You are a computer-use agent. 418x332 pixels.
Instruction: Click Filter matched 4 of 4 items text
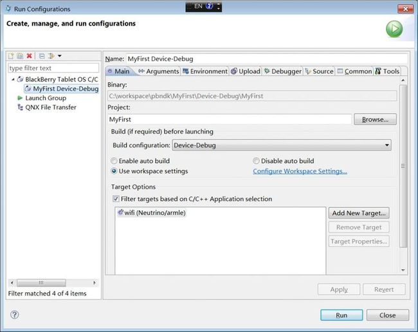point(47,293)
